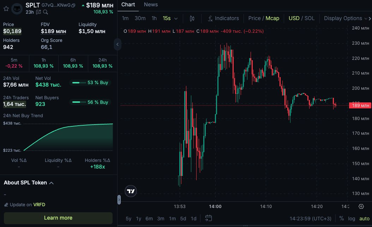Copy the G7vQ...KNwG contract address
Image resolution: width=372 pixels, height=227 pixels.
73,6
